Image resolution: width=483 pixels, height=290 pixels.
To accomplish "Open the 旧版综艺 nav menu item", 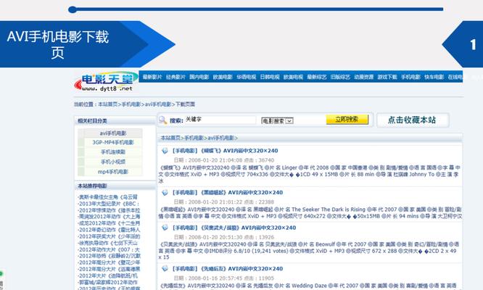I will [340, 77].
